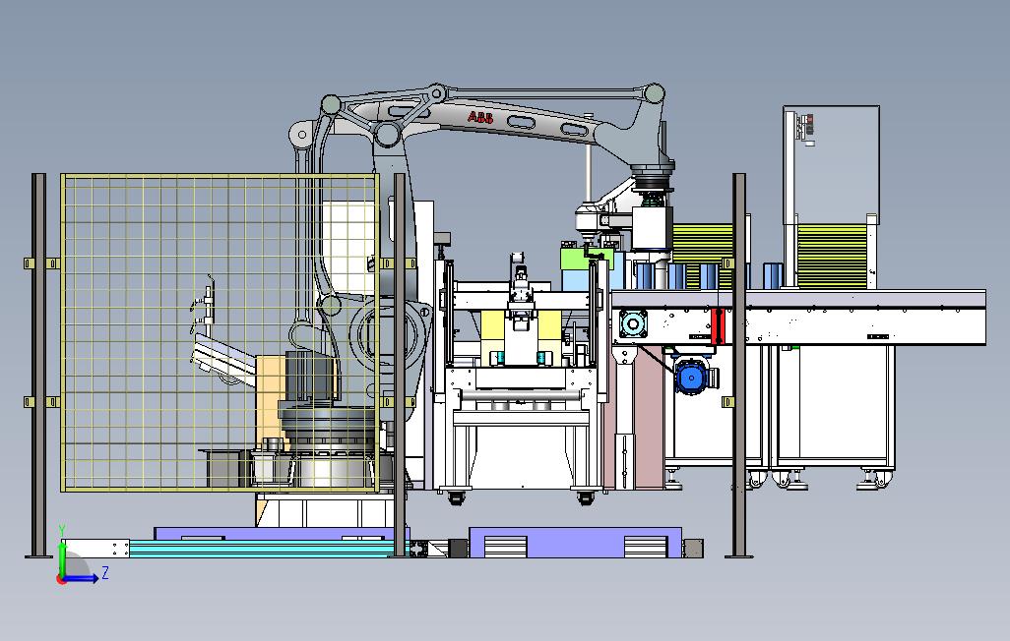Select the right purple floor base plate
1010x641 pixels.
point(575,543)
